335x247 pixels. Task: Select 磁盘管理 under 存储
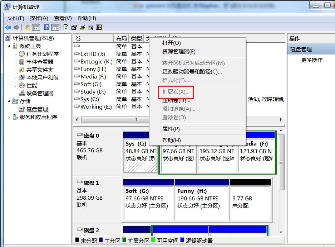click(37, 109)
